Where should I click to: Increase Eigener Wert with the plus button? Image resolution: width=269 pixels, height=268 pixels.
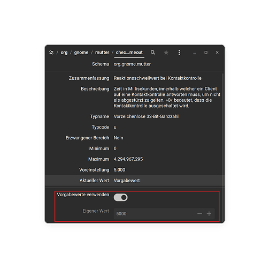pyautogui.click(x=209, y=214)
